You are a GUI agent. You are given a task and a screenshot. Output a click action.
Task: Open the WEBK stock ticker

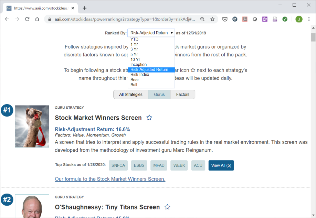pos(179,165)
